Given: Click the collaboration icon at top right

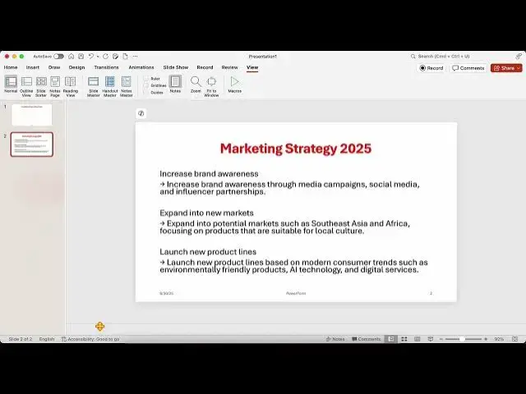Looking at the screenshot, I should (519, 56).
